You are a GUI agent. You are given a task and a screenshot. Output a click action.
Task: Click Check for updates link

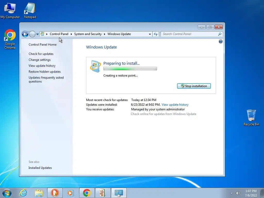[41, 54]
